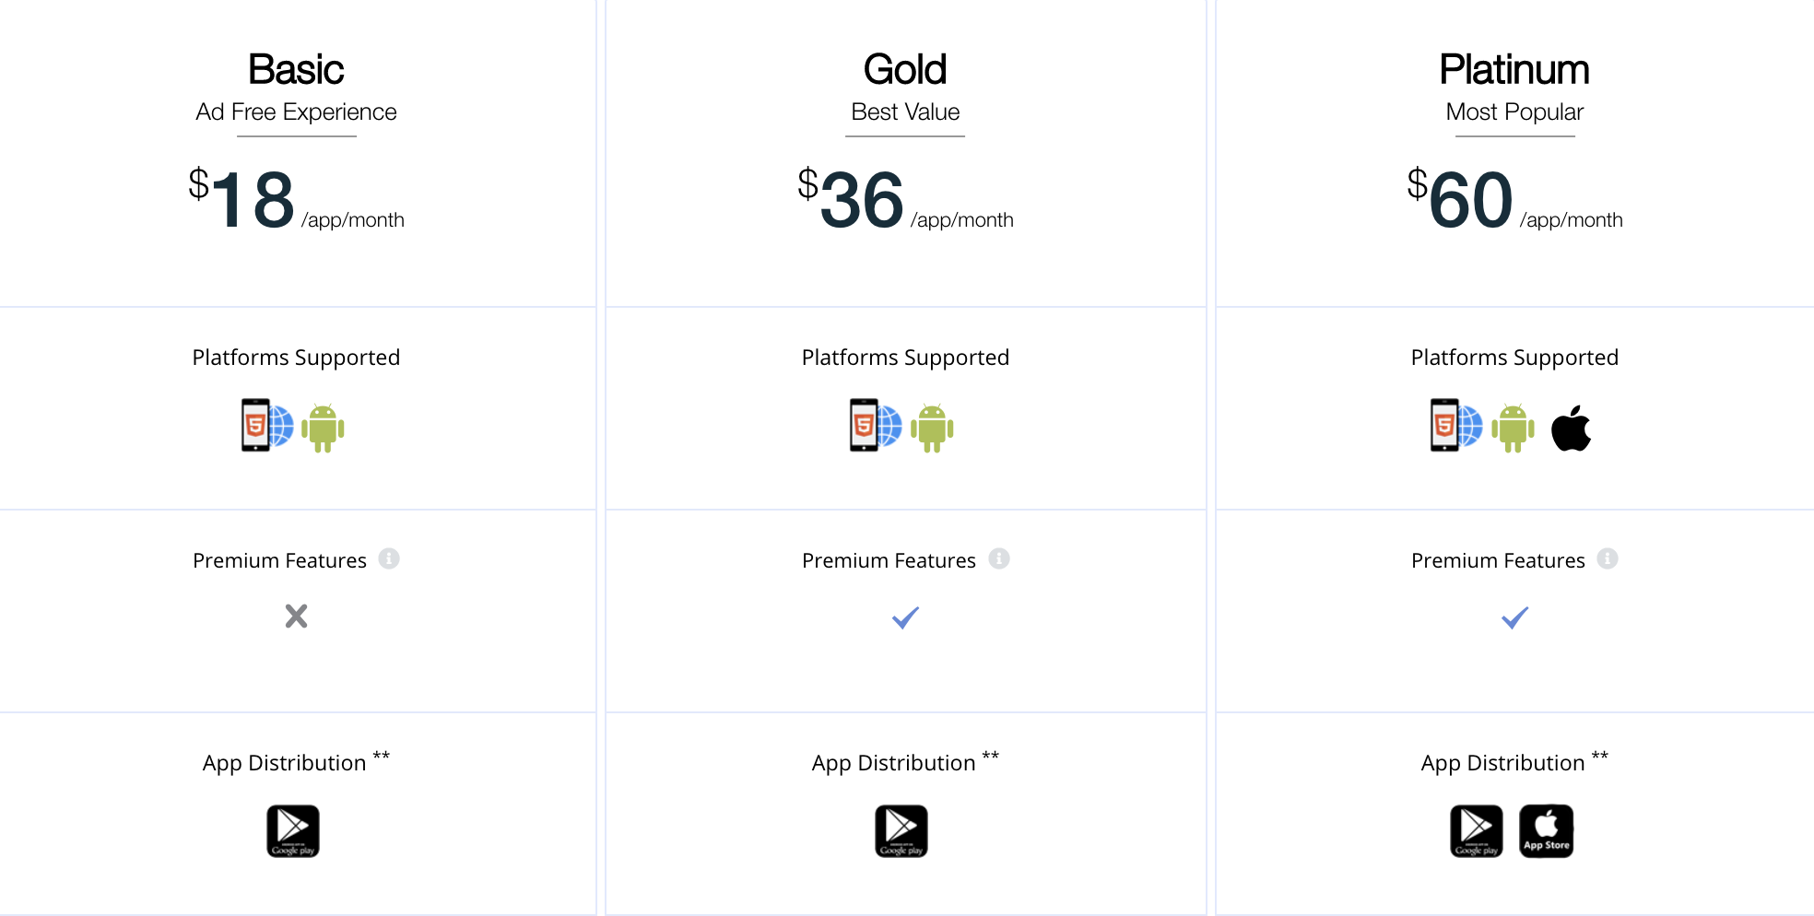
Task: Open Premium Features info icon in Basic
Action: tap(389, 558)
